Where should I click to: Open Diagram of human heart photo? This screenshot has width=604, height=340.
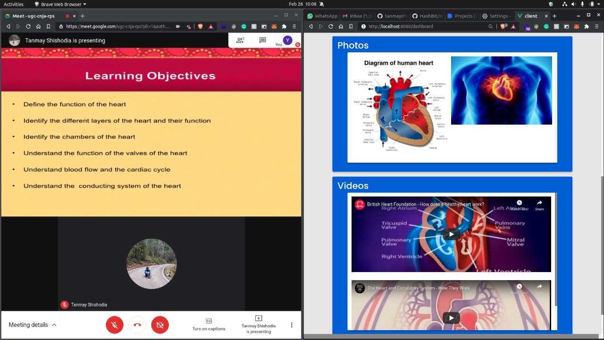coord(400,105)
